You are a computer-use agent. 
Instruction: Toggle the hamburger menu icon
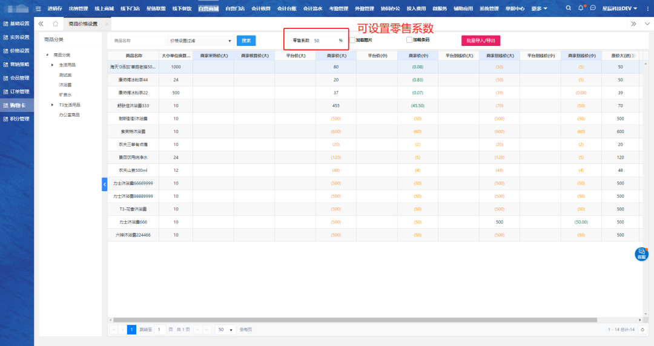39,8
